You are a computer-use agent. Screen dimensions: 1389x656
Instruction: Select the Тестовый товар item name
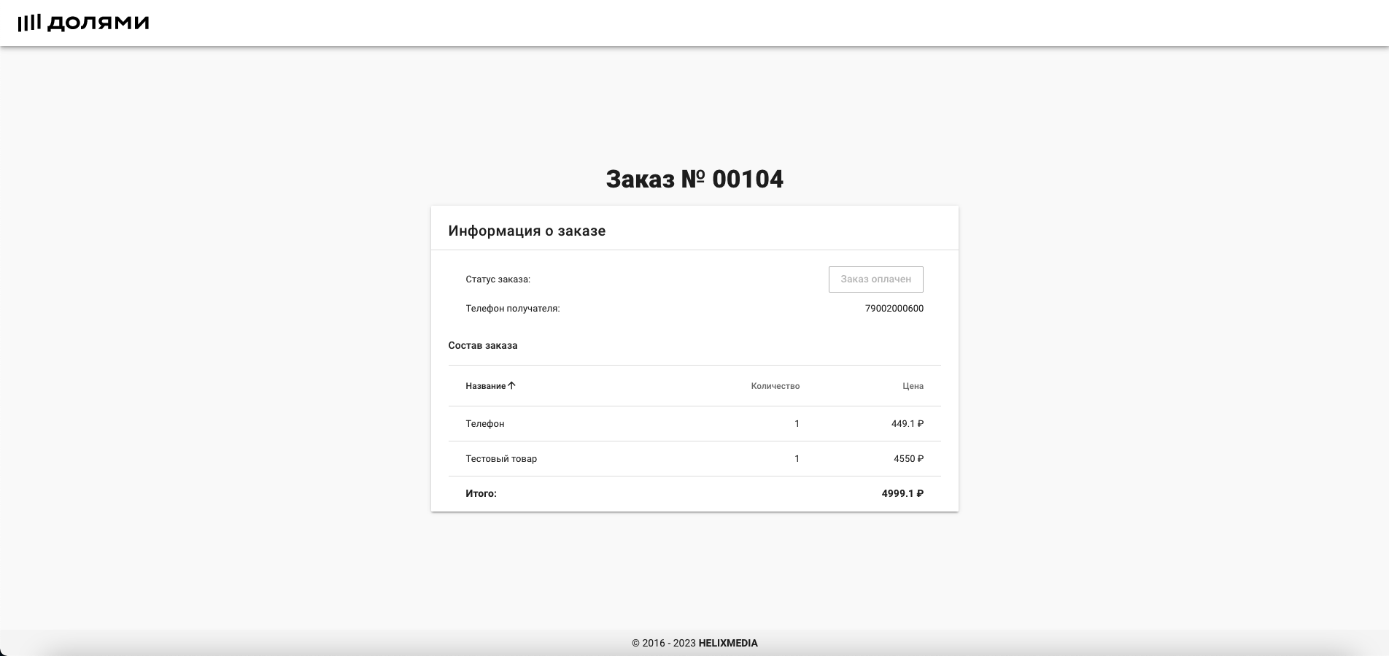[501, 459]
